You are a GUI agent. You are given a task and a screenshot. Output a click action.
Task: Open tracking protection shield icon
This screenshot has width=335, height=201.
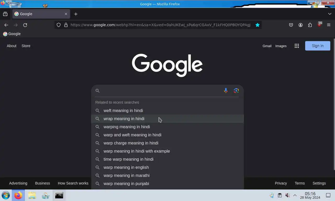click(x=59, y=25)
